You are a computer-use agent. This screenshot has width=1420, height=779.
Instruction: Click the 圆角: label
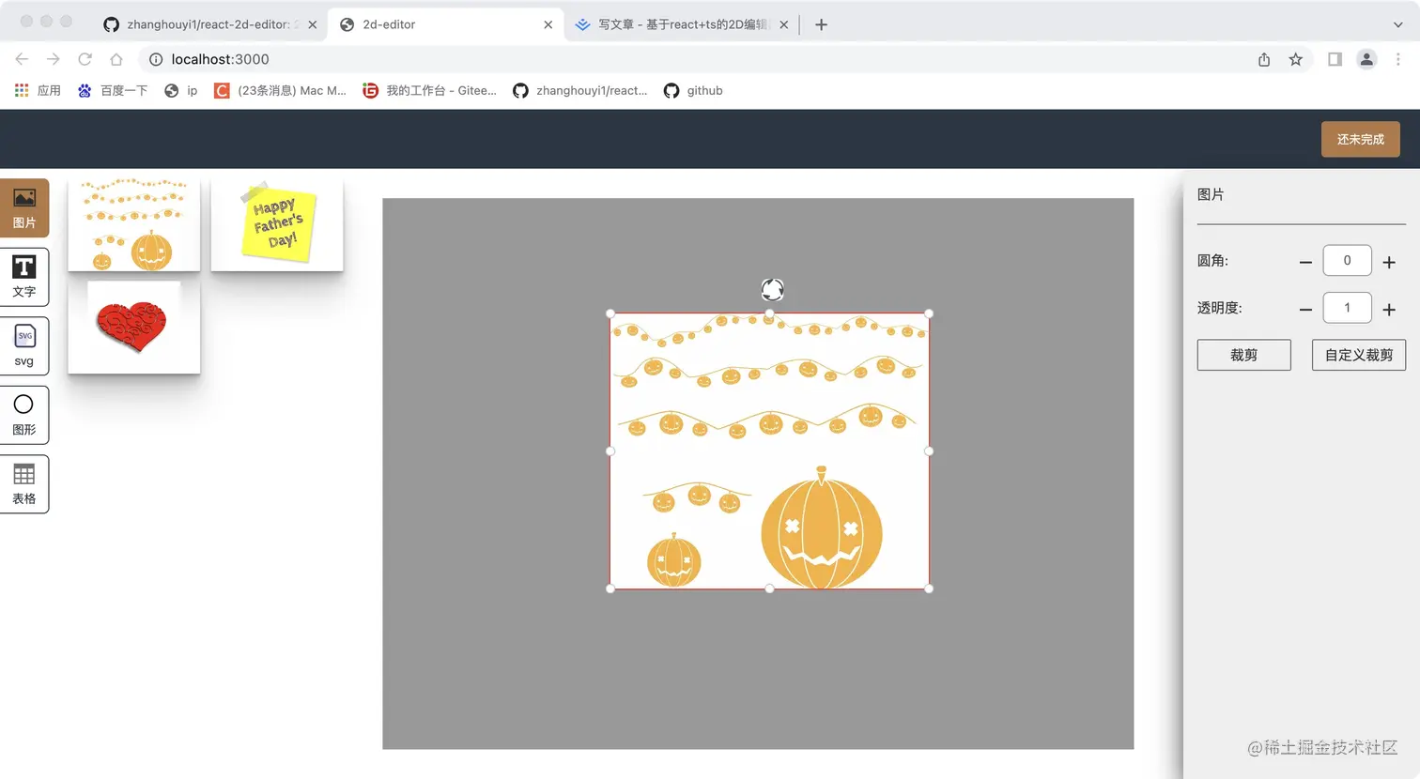pos(1212,261)
